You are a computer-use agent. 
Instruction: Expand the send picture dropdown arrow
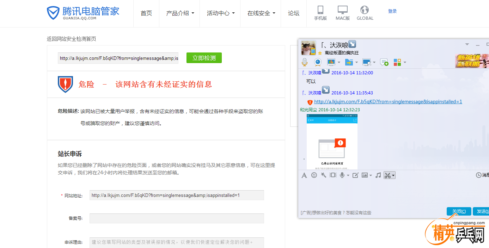coord(371,175)
